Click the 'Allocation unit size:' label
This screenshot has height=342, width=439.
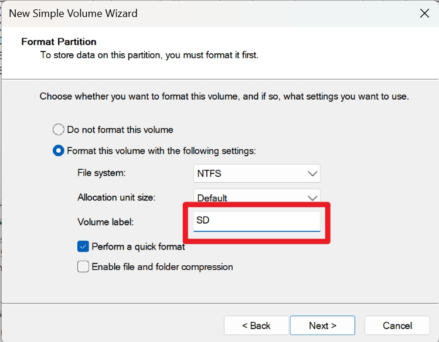point(116,197)
